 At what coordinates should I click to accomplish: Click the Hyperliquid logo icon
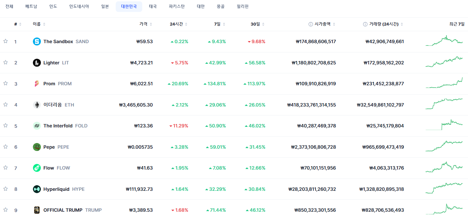(37, 189)
